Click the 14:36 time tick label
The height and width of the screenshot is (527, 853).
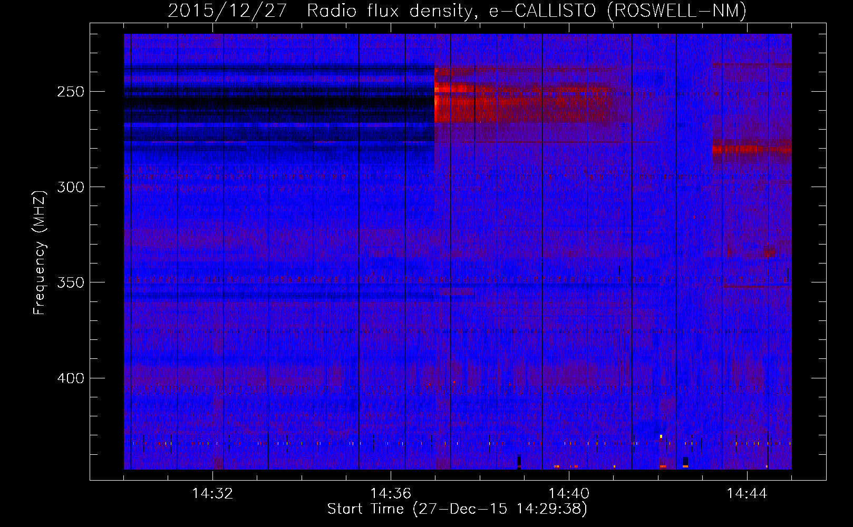391,494
